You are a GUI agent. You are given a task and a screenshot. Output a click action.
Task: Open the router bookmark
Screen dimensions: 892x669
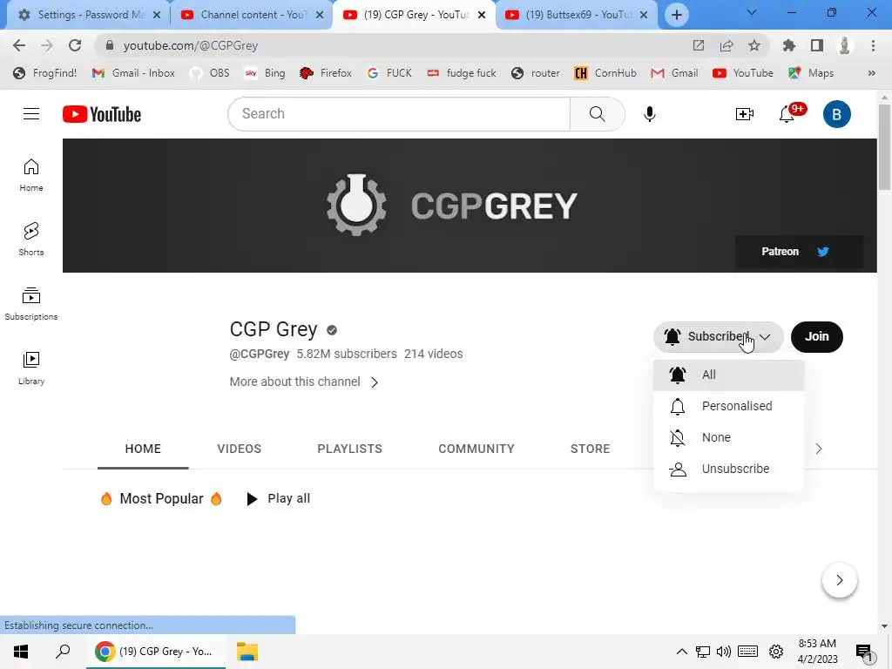pyautogui.click(x=536, y=73)
